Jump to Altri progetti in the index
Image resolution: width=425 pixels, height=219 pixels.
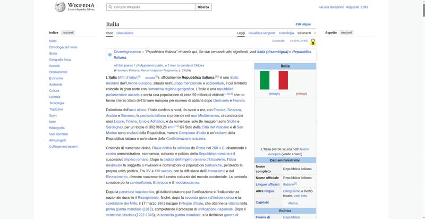click(57, 140)
